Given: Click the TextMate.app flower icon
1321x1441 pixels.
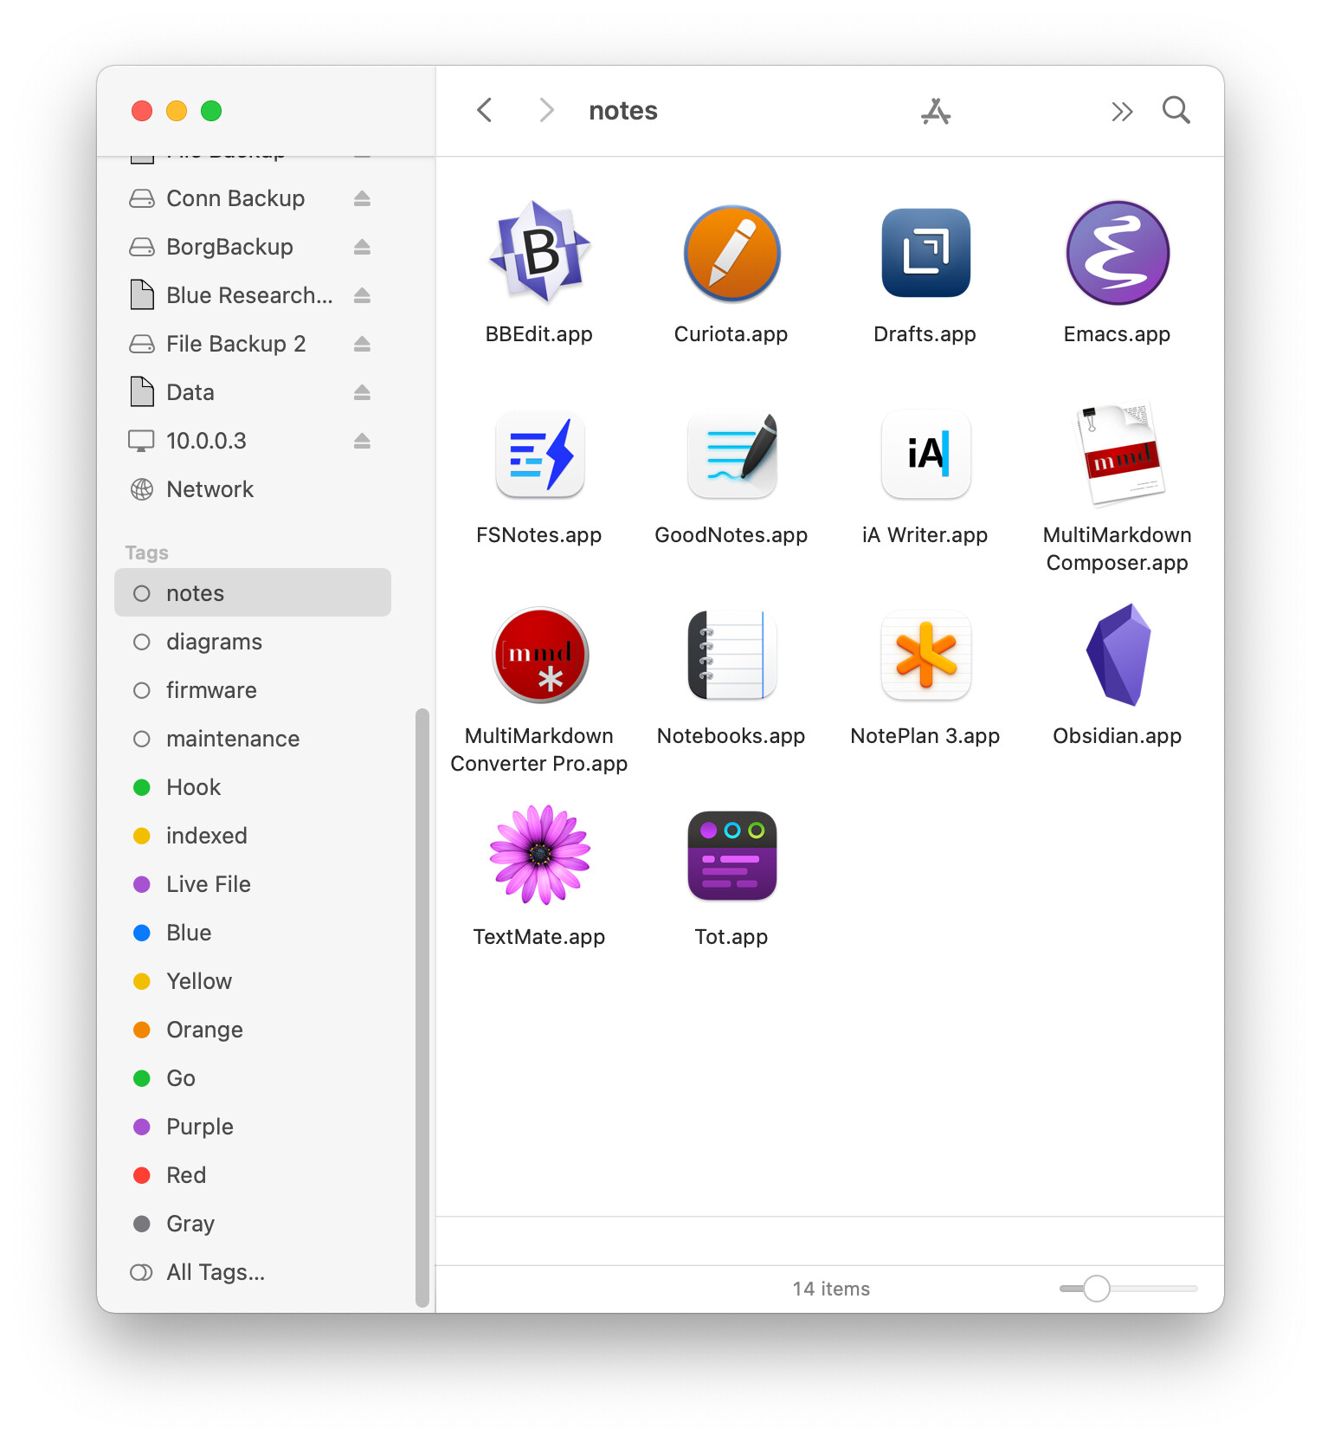Looking at the screenshot, I should (539, 856).
